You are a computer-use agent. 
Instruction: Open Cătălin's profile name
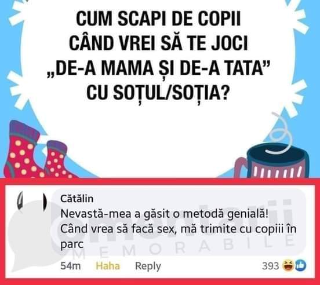pos(77,199)
